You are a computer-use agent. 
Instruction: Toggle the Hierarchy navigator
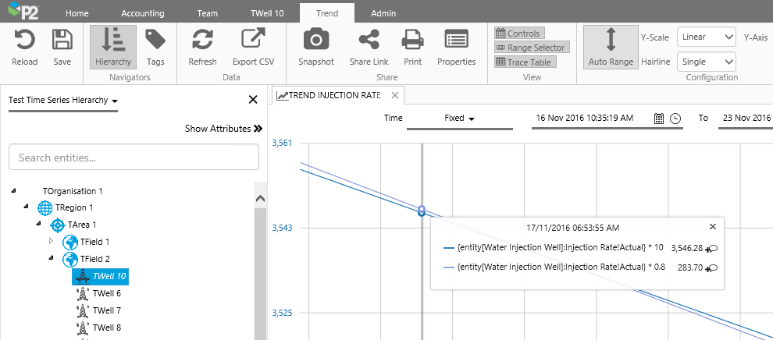click(113, 48)
